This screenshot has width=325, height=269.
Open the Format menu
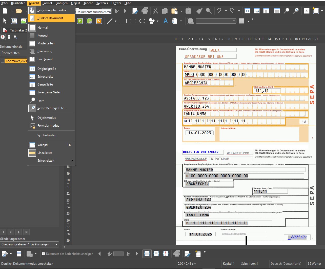point(47,3)
